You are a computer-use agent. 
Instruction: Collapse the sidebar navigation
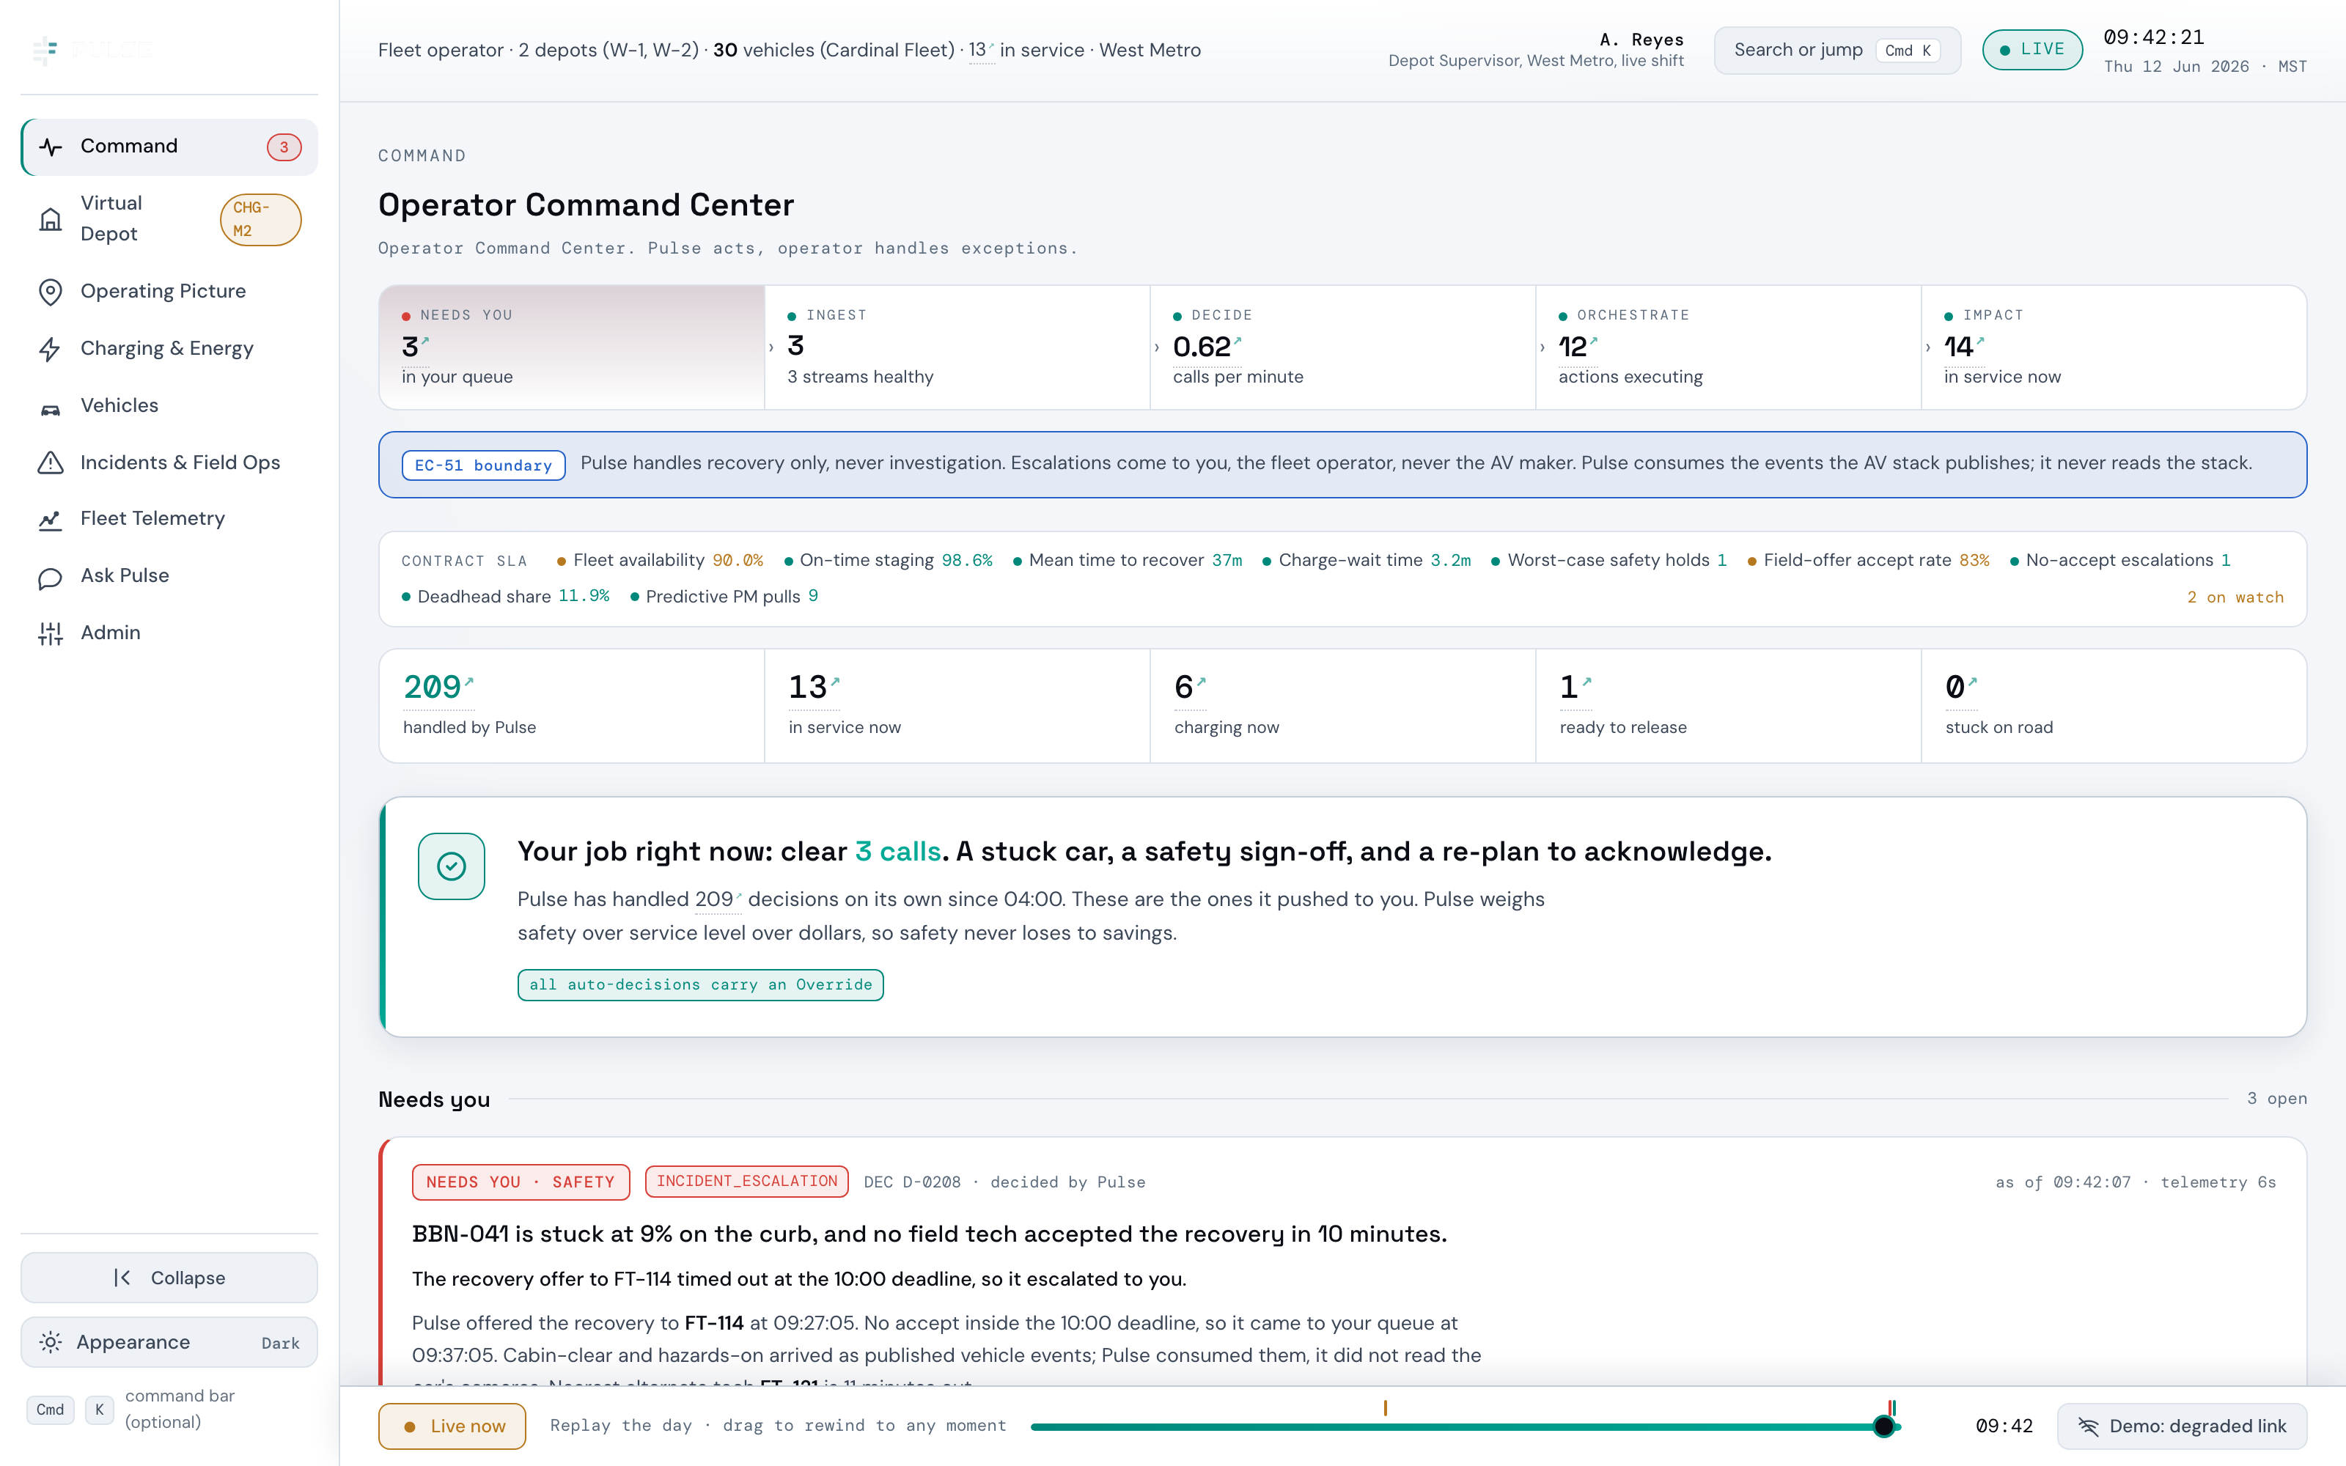pos(169,1277)
